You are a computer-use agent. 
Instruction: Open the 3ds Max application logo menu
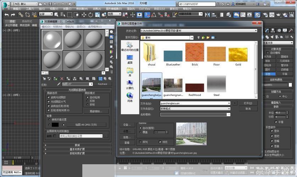point(6,5)
